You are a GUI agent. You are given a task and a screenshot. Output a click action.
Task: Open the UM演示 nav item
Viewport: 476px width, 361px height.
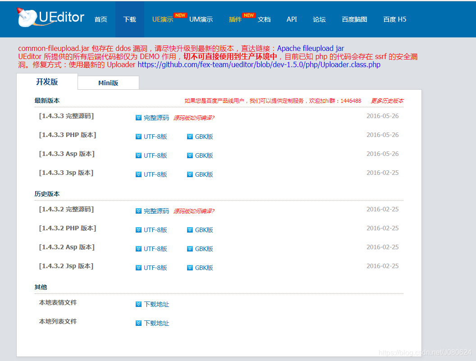(x=201, y=19)
